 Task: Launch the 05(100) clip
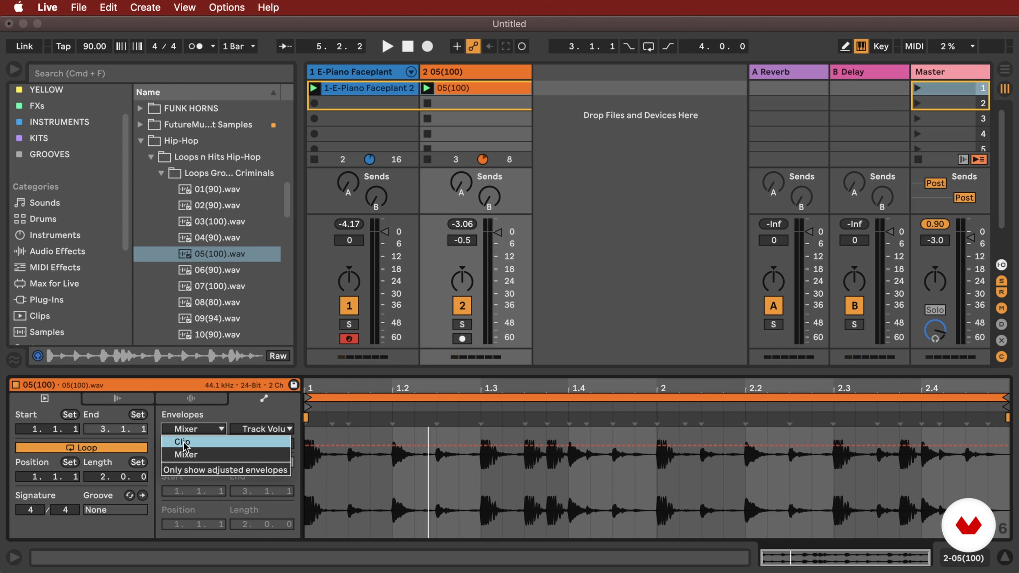pos(427,88)
